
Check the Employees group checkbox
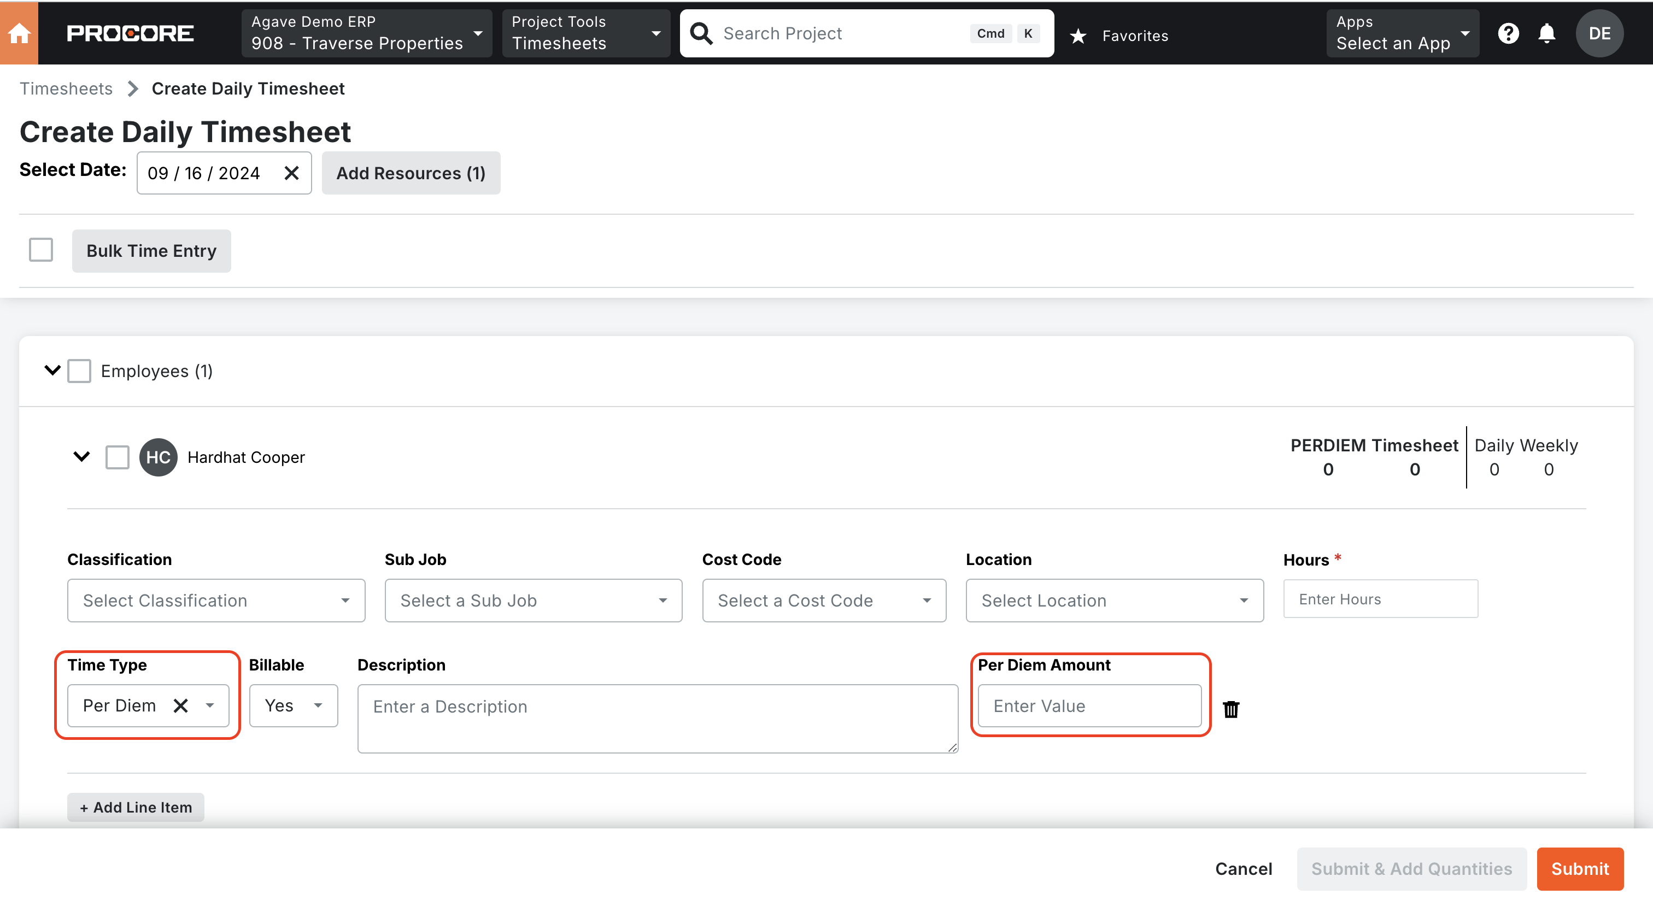coord(79,370)
